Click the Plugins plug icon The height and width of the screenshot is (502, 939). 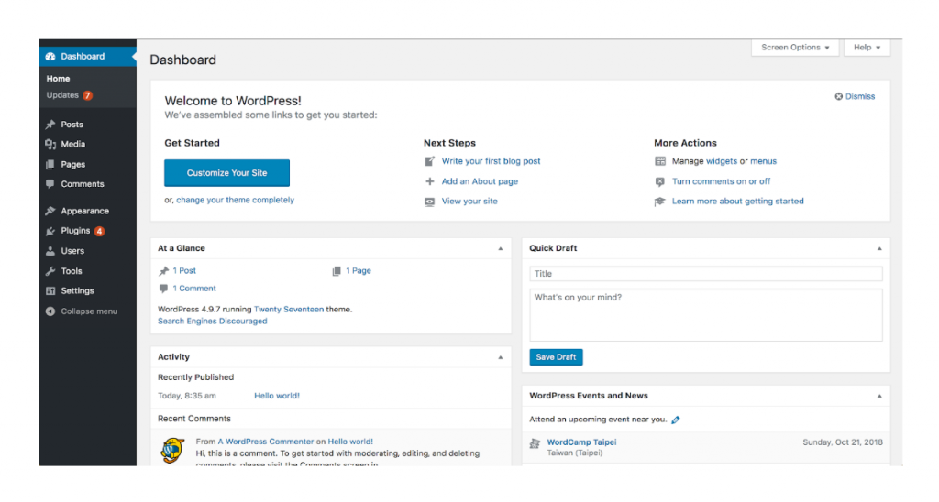point(50,231)
